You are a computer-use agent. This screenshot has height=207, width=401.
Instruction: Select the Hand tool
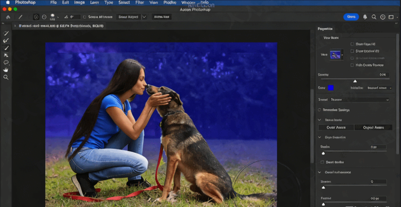coord(6,70)
